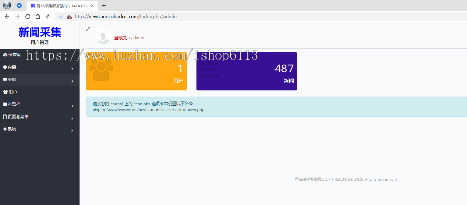Switch to the pinned Telegram tab
467x205 pixels.
coord(19,5)
